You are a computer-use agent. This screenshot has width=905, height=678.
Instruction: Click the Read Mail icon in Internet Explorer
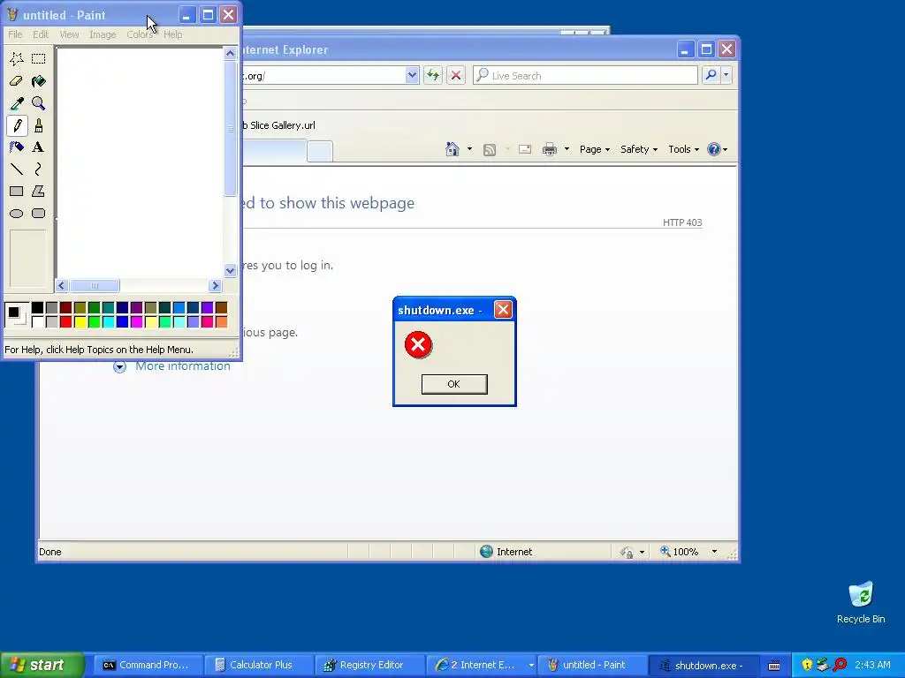[525, 150]
